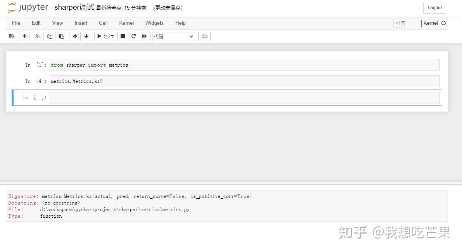Save the notebook using the save icon
462x251 pixels.
11,36
